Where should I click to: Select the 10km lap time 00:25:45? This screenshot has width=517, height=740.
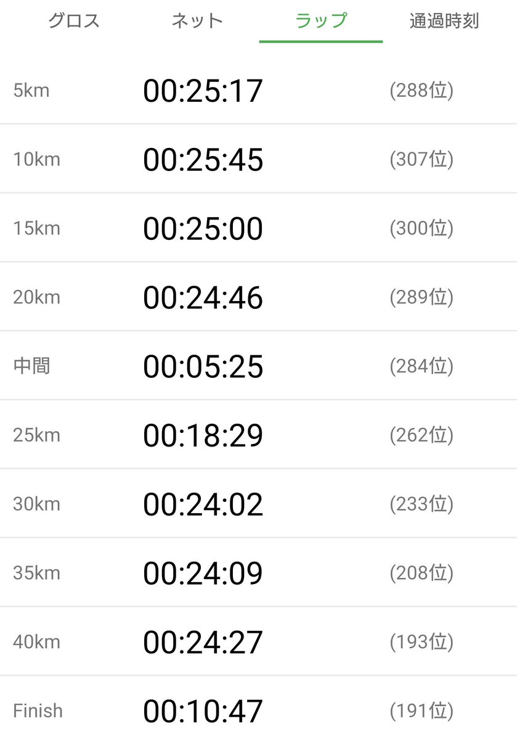tap(203, 160)
